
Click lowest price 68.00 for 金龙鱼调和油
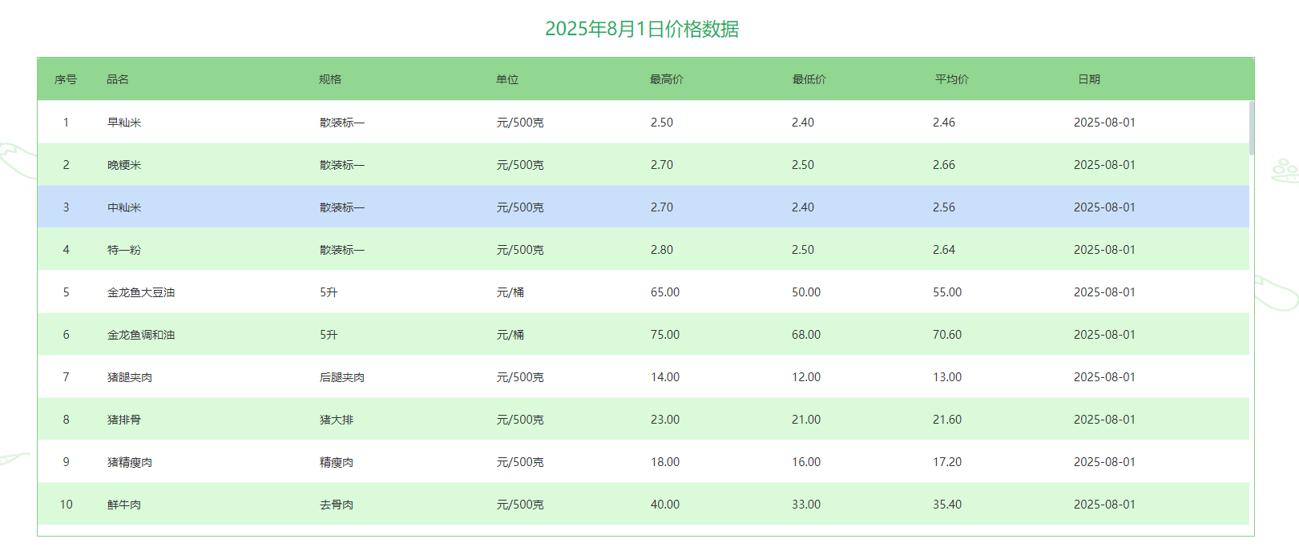click(x=806, y=335)
